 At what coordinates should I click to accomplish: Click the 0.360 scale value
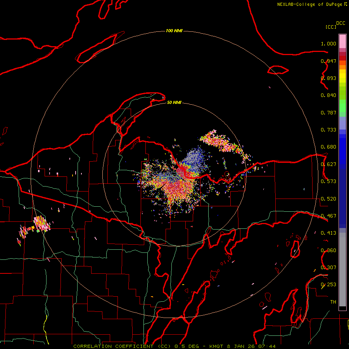328,251
